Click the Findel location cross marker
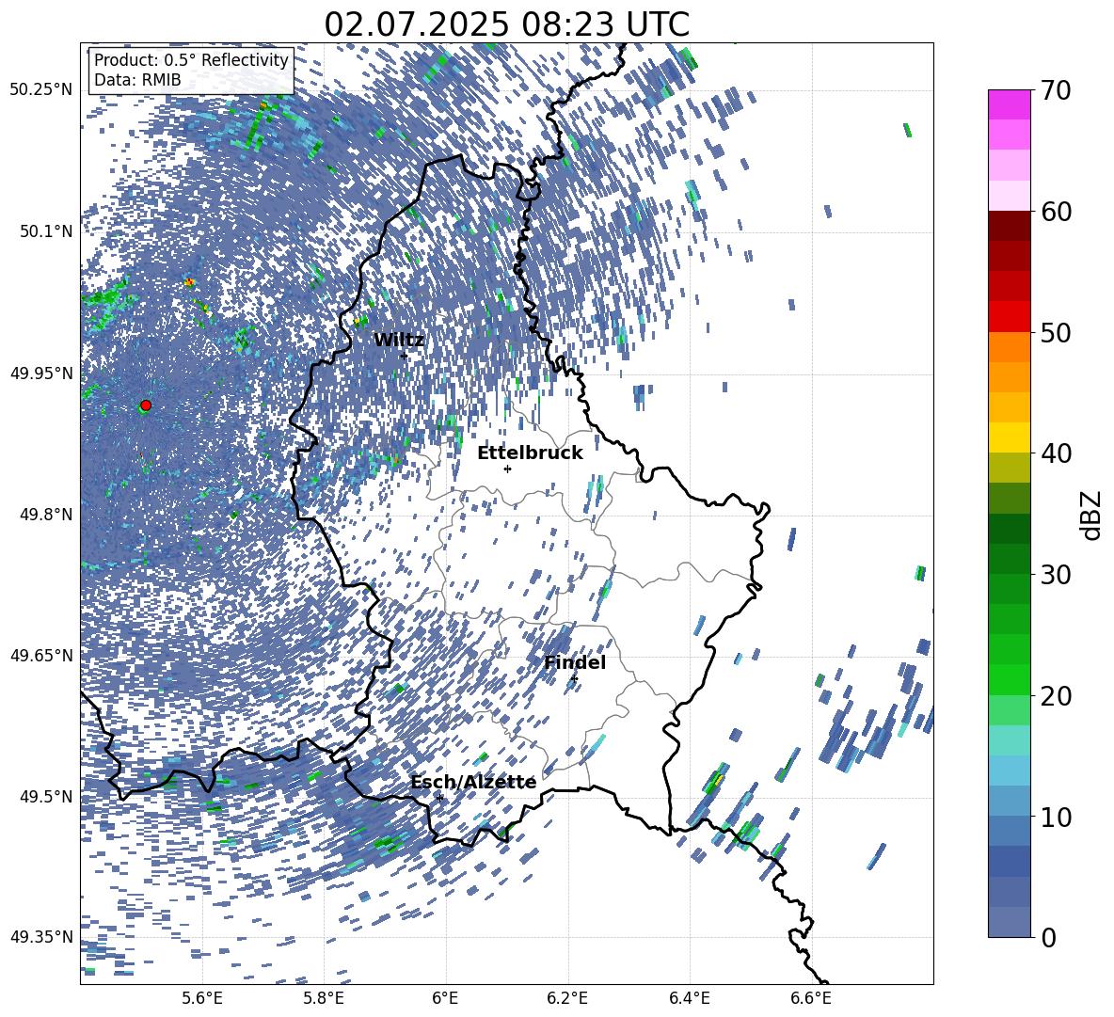Image resolution: width=1114 pixels, height=1017 pixels. (574, 679)
